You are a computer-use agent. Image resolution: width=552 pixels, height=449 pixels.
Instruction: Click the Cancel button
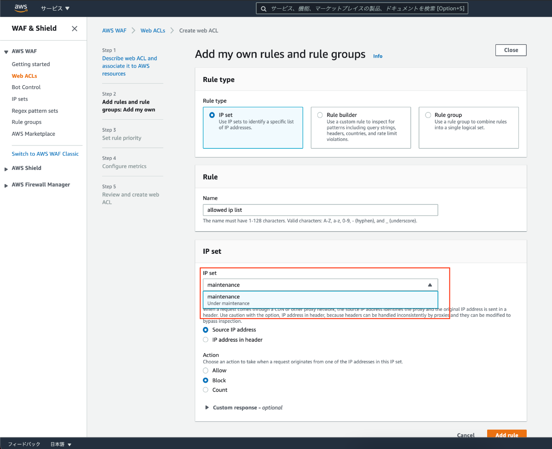[x=466, y=435]
